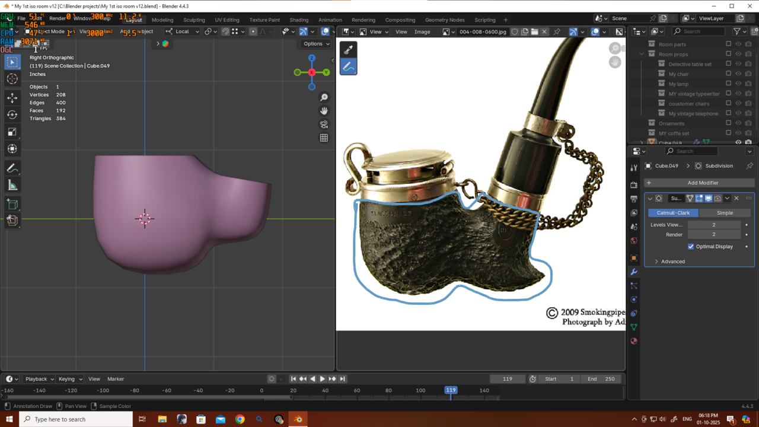The height and width of the screenshot is (427, 759).
Task: Toggle camera view in the 3D viewport
Action: [324, 125]
